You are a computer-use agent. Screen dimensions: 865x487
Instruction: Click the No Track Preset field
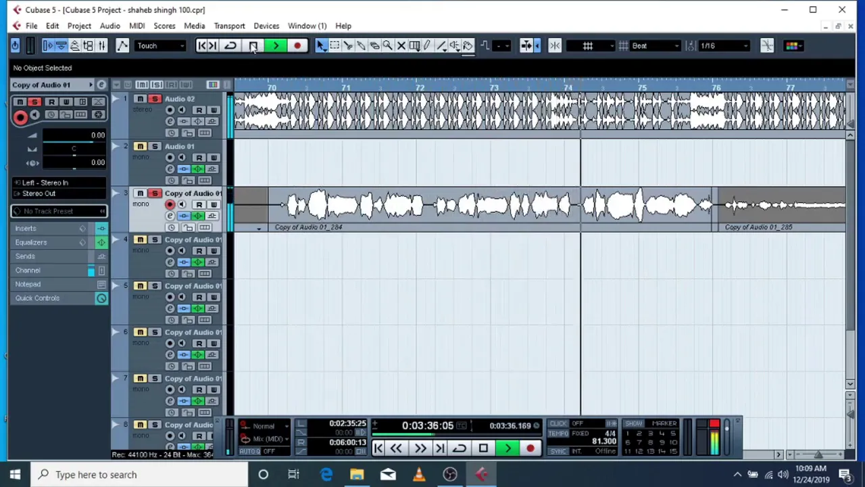coord(59,211)
